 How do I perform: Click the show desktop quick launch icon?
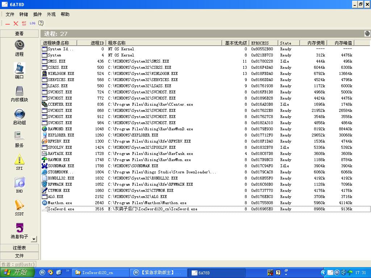tap(59, 273)
